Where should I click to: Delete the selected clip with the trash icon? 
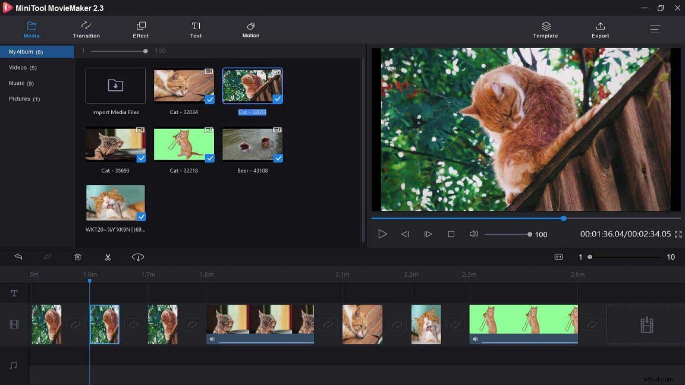coord(77,257)
